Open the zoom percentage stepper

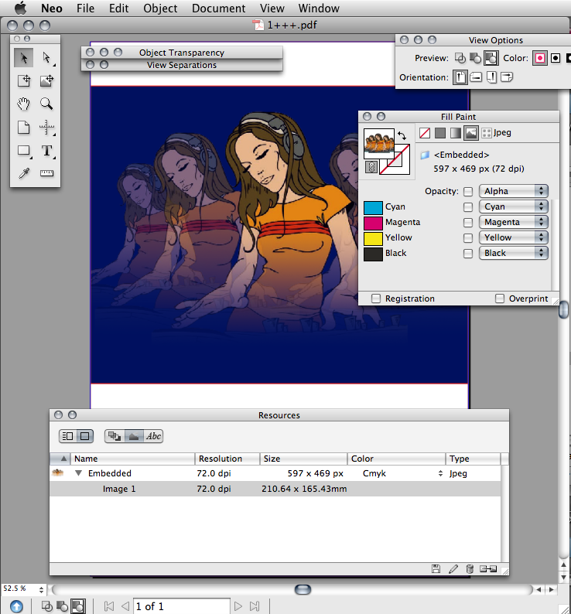tap(41, 589)
